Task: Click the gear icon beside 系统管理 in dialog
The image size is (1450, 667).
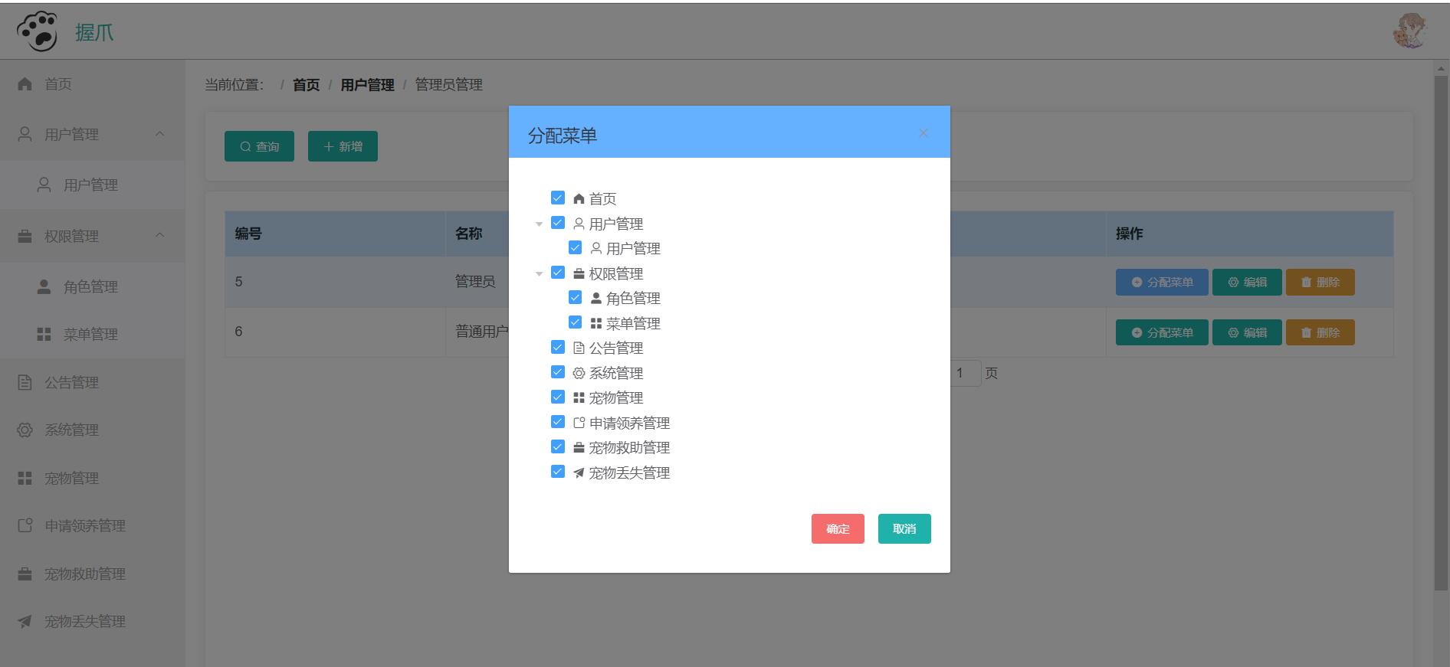Action: pos(579,373)
